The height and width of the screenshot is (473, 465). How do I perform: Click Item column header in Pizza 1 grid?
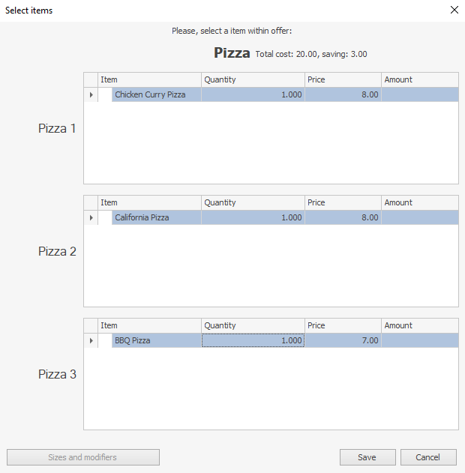(x=149, y=79)
